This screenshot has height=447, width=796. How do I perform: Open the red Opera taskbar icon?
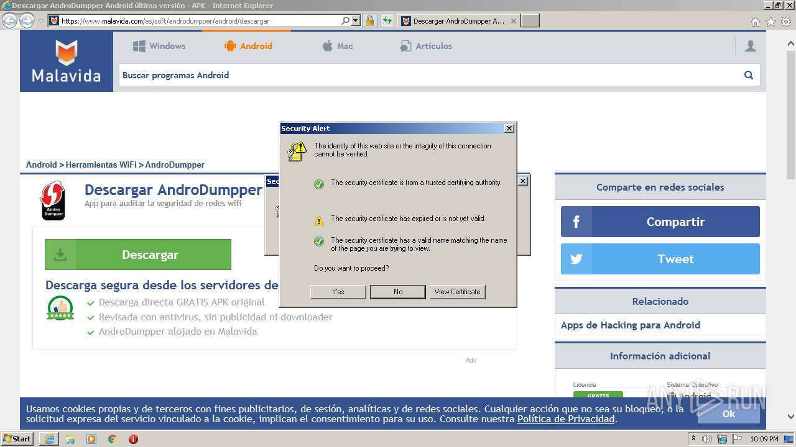[133, 439]
